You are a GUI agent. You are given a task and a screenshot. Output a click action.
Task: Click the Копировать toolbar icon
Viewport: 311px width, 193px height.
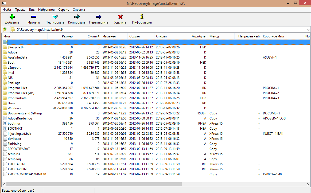click(77, 17)
